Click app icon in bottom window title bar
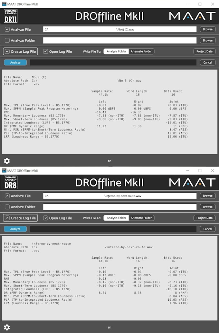219x333 pixels. [x=4, y=170]
